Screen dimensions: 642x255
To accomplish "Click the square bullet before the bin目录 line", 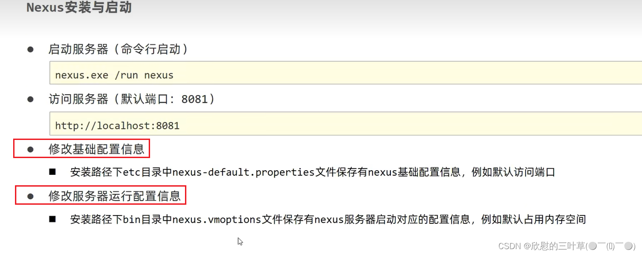I will (53, 220).
